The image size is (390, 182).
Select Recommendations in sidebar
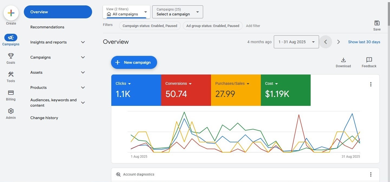(x=47, y=27)
